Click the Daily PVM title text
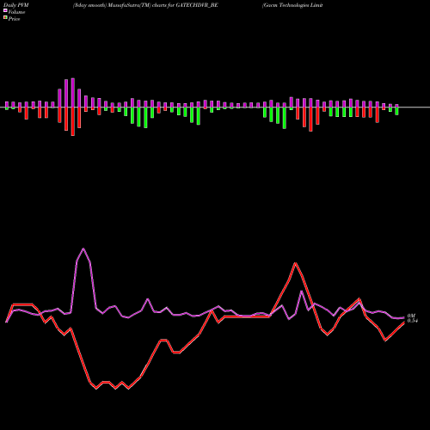 [x=16, y=5]
